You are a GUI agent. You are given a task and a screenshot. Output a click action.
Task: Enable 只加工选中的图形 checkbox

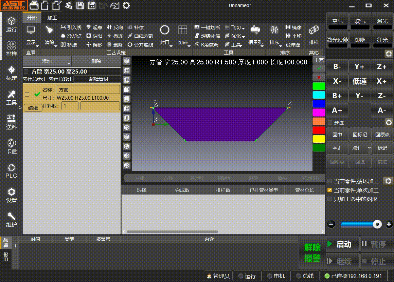330,199
